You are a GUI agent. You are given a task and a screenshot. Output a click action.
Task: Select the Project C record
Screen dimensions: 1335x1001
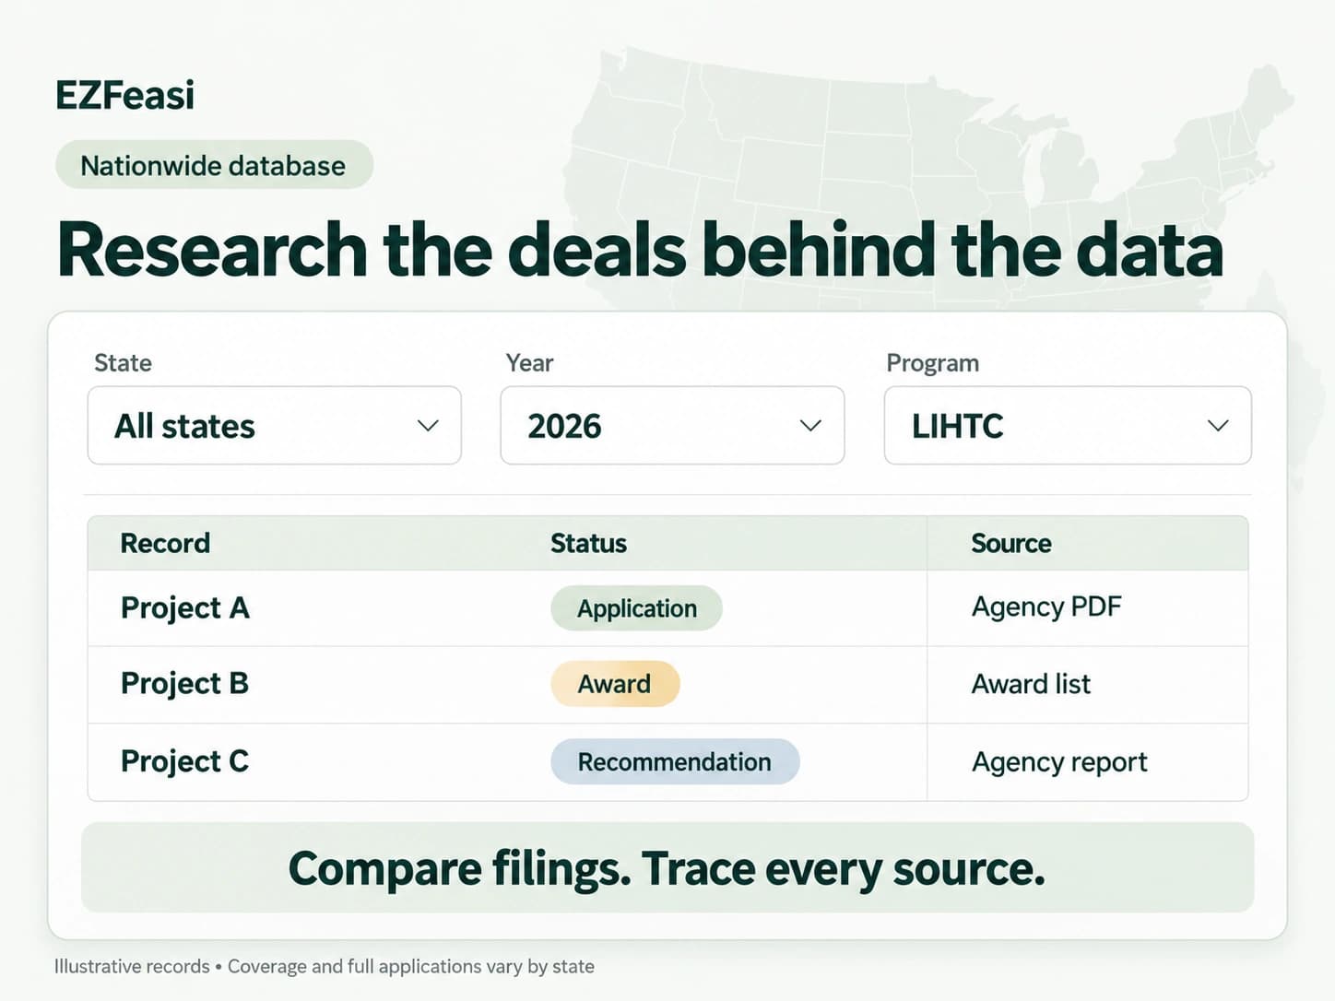184,760
